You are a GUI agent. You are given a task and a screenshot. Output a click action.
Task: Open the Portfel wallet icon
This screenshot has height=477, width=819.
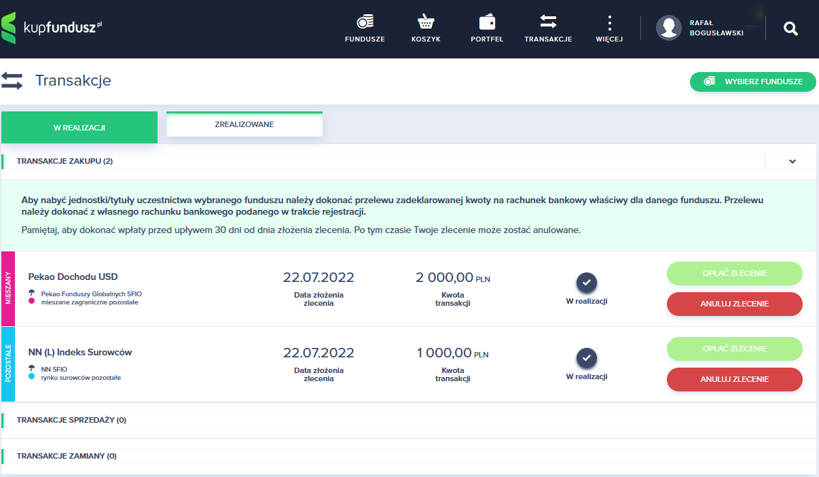pyautogui.click(x=487, y=22)
